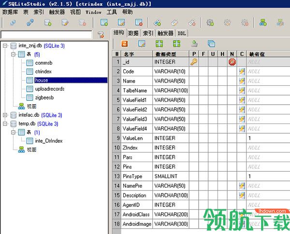Click the edit index toolbar icon

[174, 23]
